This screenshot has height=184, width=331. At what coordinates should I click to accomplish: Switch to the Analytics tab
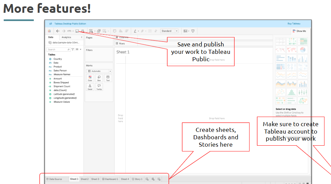[x=66, y=37]
